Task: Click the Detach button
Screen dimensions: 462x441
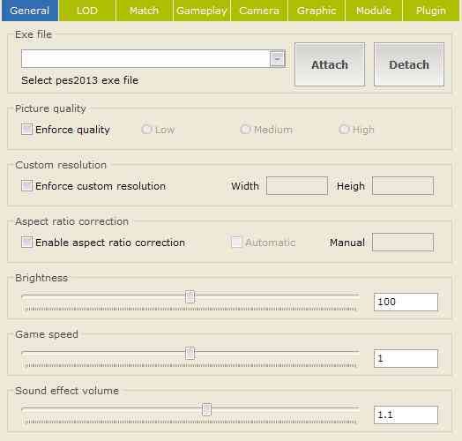Action: click(409, 64)
